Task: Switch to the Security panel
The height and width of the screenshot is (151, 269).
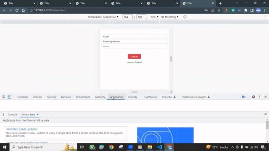Action: click(132, 97)
